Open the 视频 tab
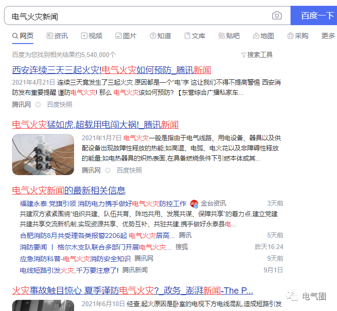The image size is (337, 311). 92,36
